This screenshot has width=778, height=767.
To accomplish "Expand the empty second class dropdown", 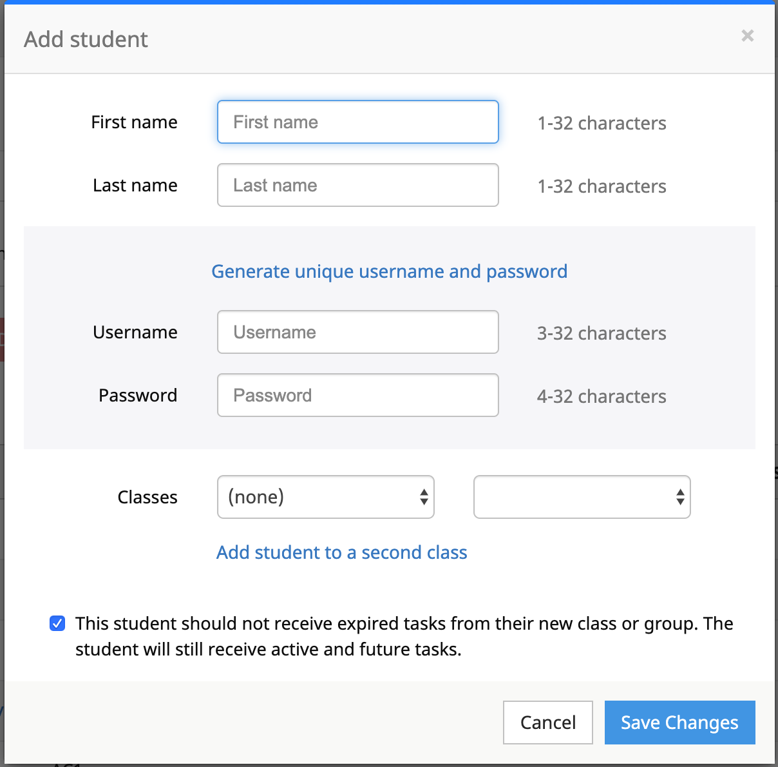I will [582, 497].
